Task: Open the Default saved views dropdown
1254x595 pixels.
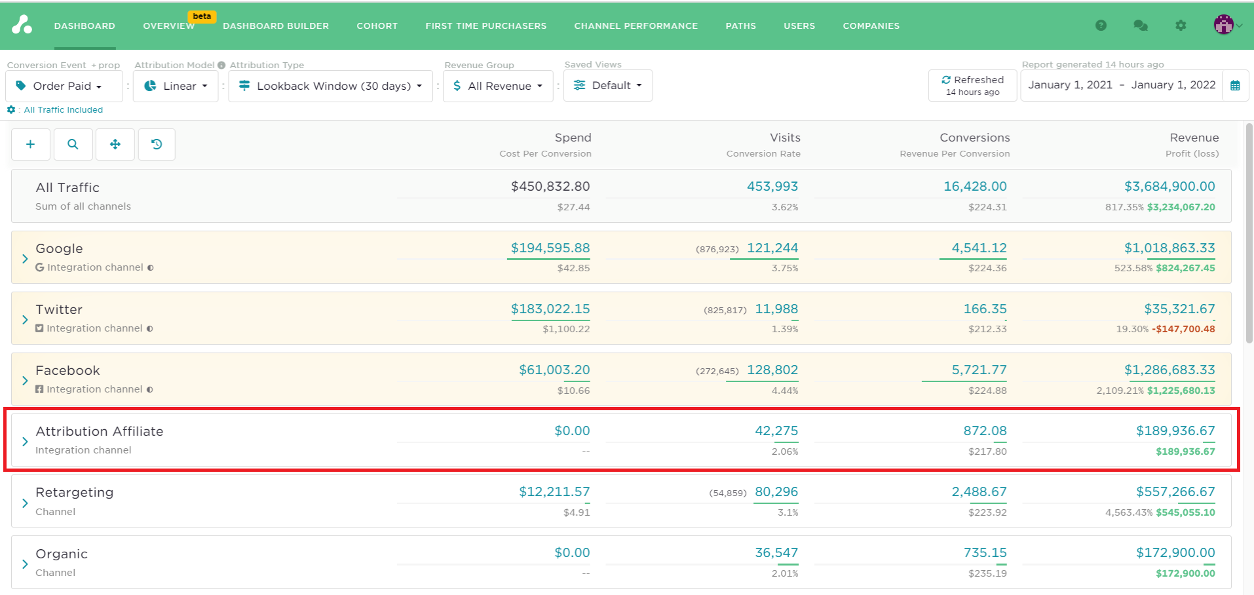Action: click(x=607, y=85)
